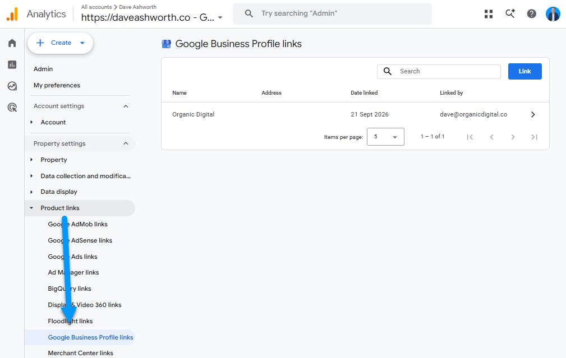Select Merchant Center links menu item
Screen dimensions: 566x358
coord(80,353)
